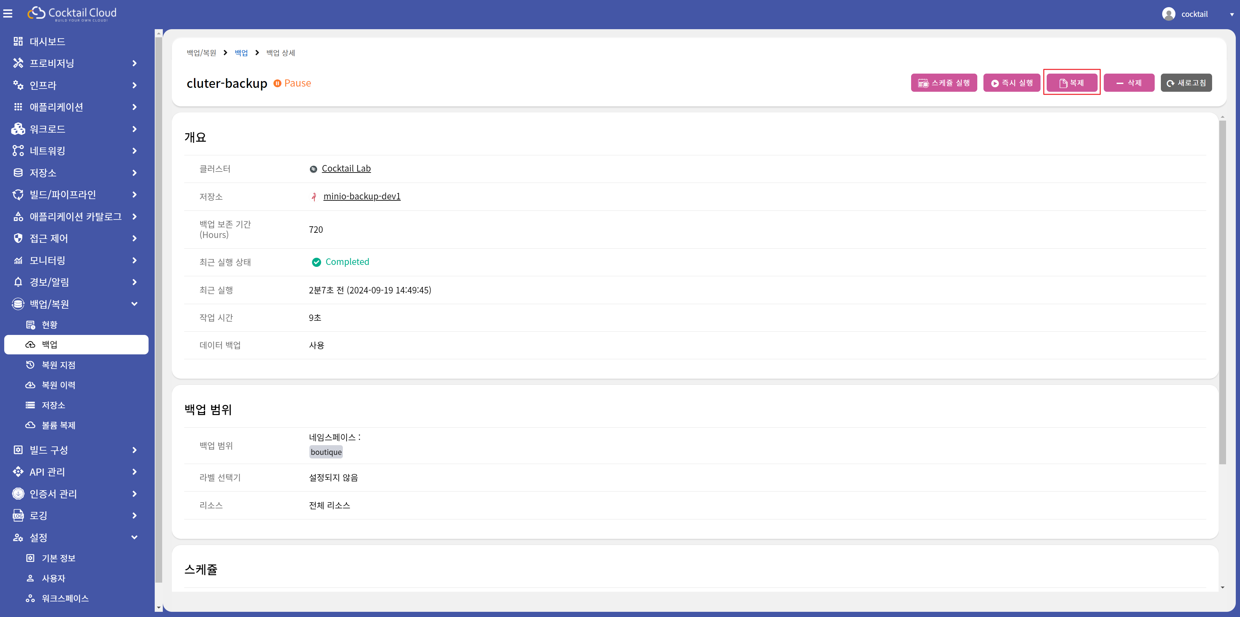Click the Cocktail Cloud logo
This screenshot has width=1240, height=617.
[72, 14]
